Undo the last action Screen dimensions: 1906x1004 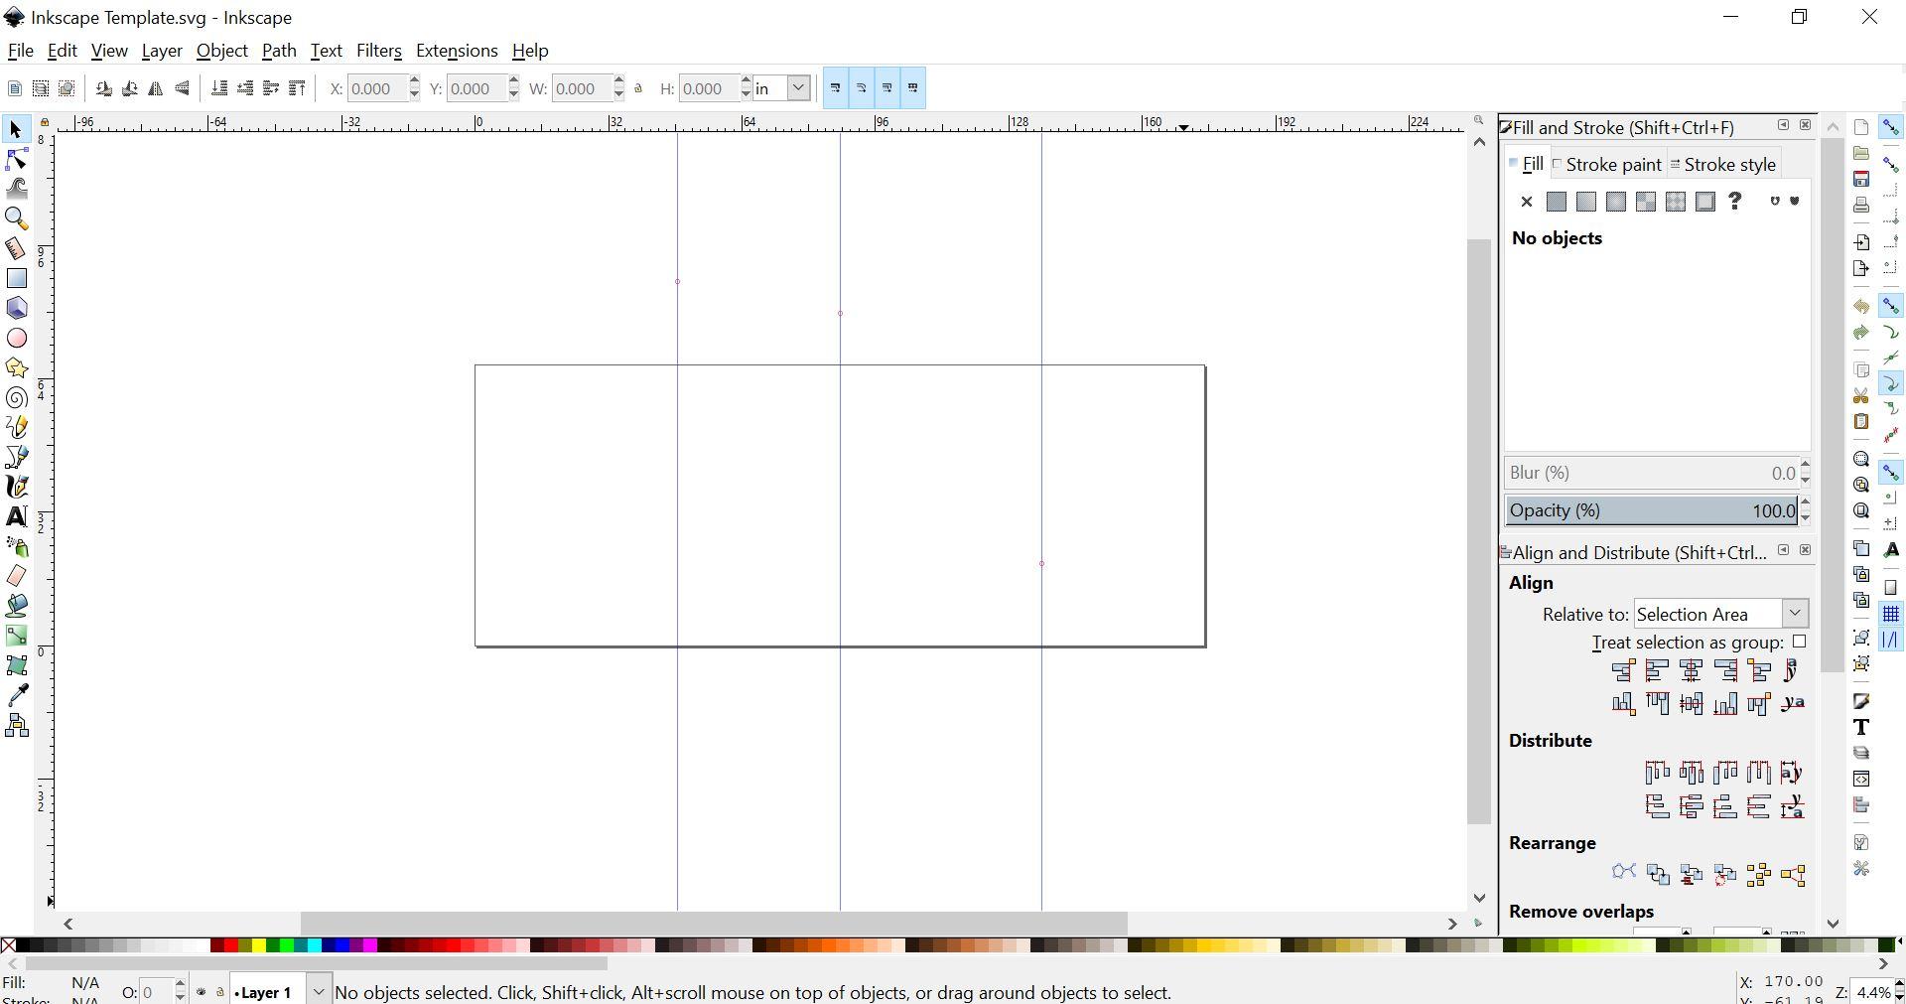tap(1861, 307)
